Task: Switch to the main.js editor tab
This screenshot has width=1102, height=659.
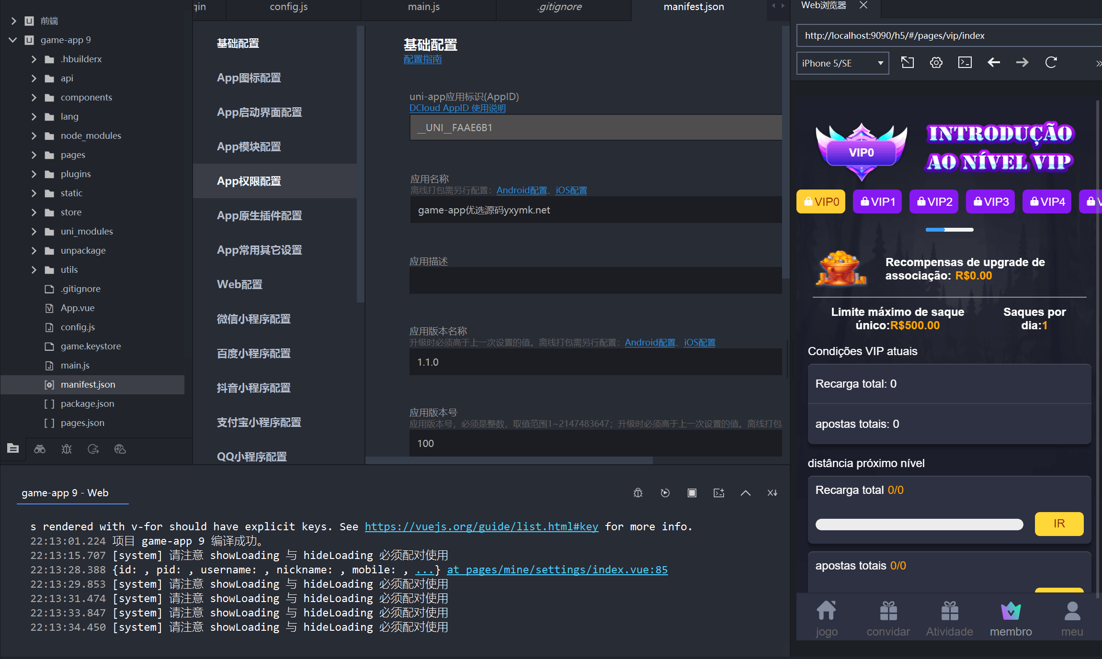Action: (424, 7)
